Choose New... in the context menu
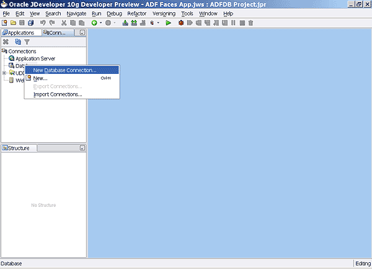The image size is (372, 269). (72, 78)
